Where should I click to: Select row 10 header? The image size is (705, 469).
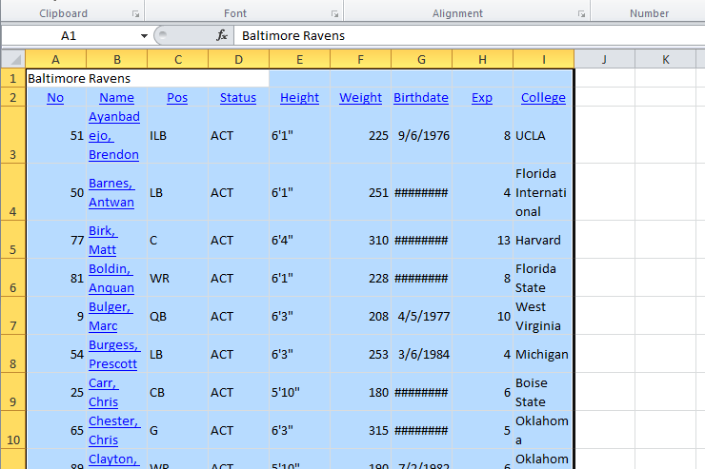coord(13,430)
